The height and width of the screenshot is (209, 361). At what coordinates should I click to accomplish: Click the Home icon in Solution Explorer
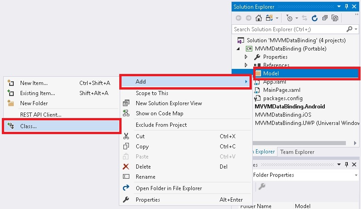tap(259, 18)
